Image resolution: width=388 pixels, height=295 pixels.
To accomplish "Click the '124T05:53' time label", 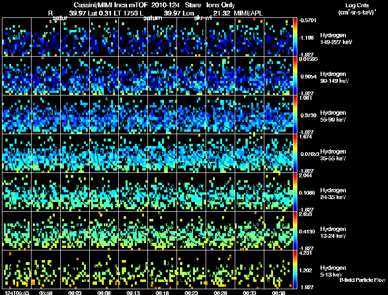I will coord(17,293).
